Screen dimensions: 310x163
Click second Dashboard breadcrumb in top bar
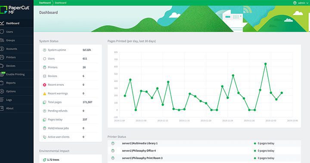61,3
